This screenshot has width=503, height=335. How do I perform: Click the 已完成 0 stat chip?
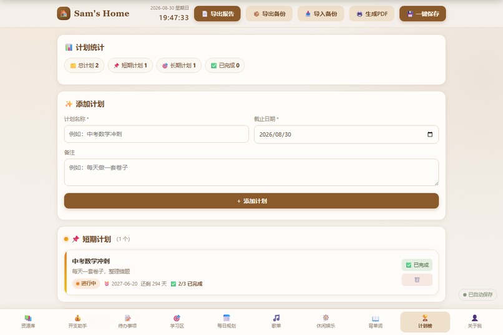click(x=225, y=66)
